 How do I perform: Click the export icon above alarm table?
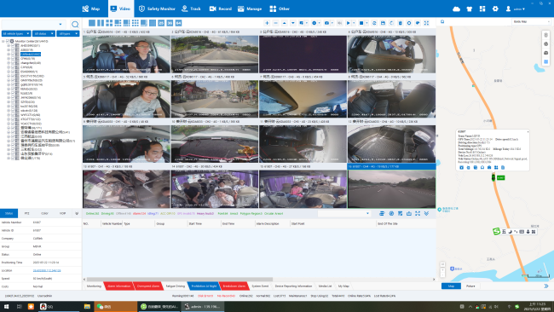click(409, 213)
